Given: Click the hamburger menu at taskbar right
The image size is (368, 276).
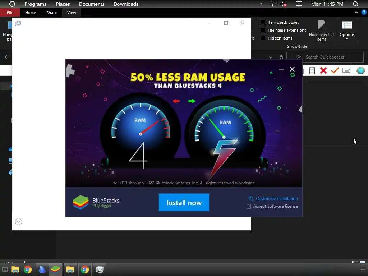Looking at the screenshot, I should (363, 270).
